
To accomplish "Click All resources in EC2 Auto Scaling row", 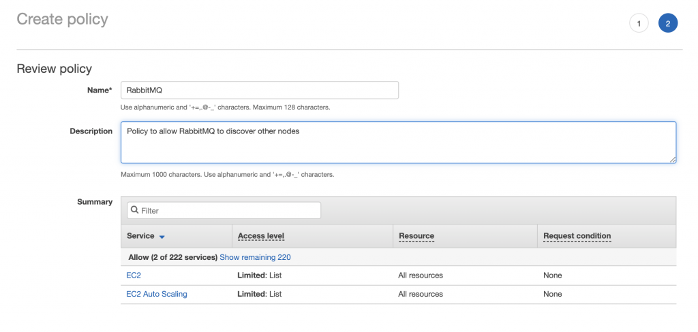I will click(x=421, y=294).
